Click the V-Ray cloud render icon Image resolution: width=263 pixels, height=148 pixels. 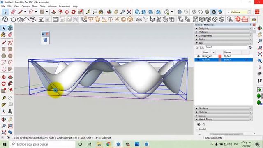click(26, 19)
